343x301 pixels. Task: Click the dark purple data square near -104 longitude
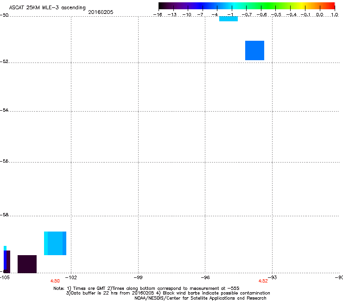pyautogui.click(x=27, y=264)
